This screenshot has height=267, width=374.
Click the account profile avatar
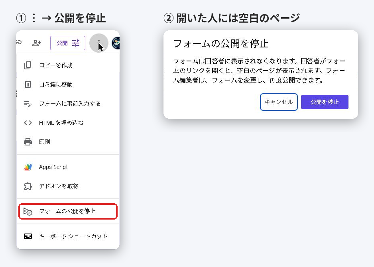click(116, 43)
